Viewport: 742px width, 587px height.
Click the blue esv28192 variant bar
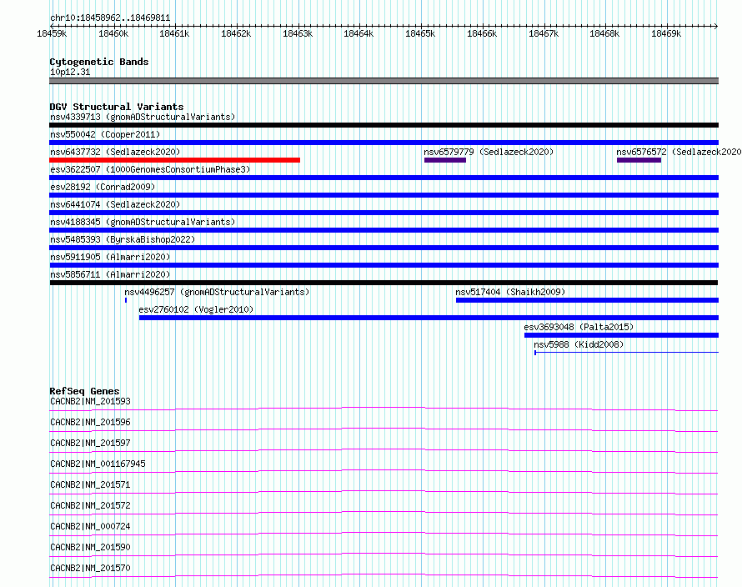tap(384, 195)
